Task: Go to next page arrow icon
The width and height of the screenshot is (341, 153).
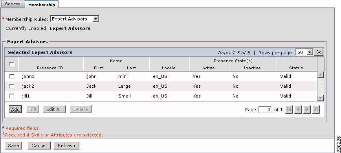Action: pos(307,109)
